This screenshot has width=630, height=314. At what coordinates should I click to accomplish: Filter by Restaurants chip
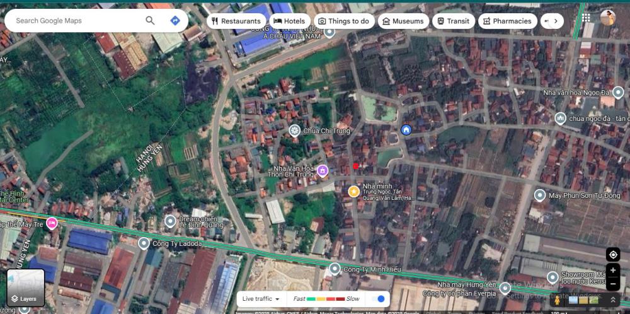click(236, 21)
